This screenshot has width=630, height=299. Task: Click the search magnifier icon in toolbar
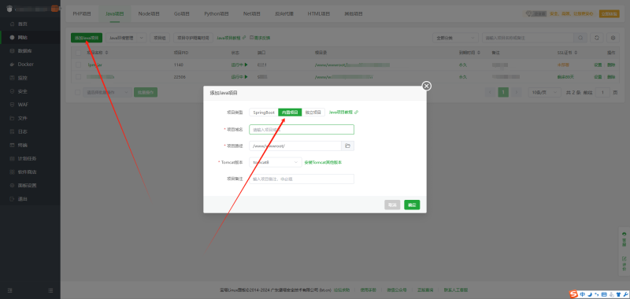[580, 38]
